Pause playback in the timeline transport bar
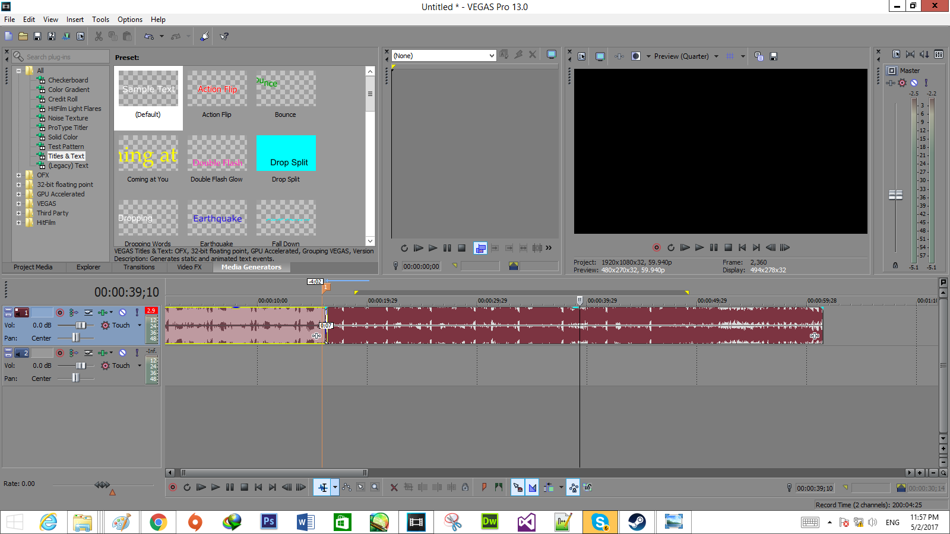Screen dimensions: 950x534 tap(230, 487)
